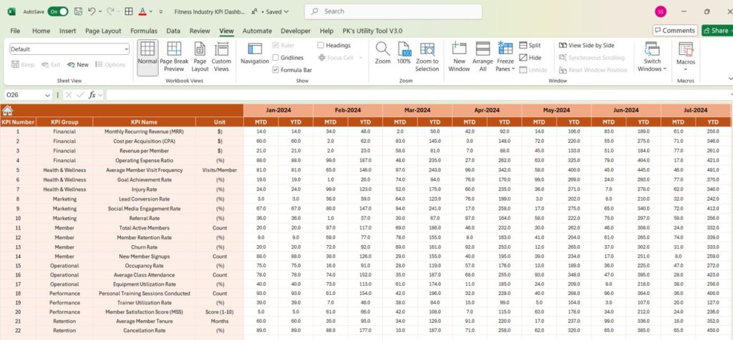Switch to the Review tab
This screenshot has width=733, height=340.
pyautogui.click(x=200, y=31)
